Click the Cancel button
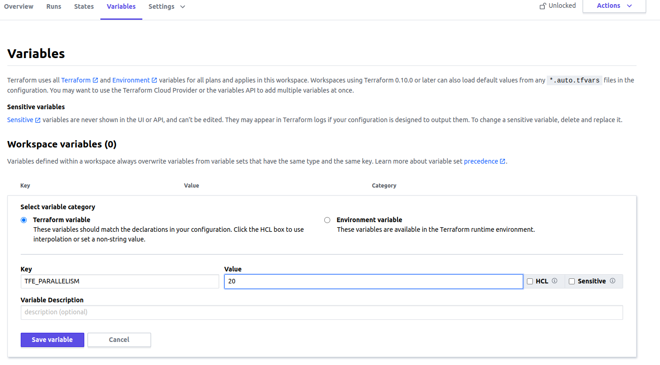The height and width of the screenshot is (365, 660). [119, 340]
